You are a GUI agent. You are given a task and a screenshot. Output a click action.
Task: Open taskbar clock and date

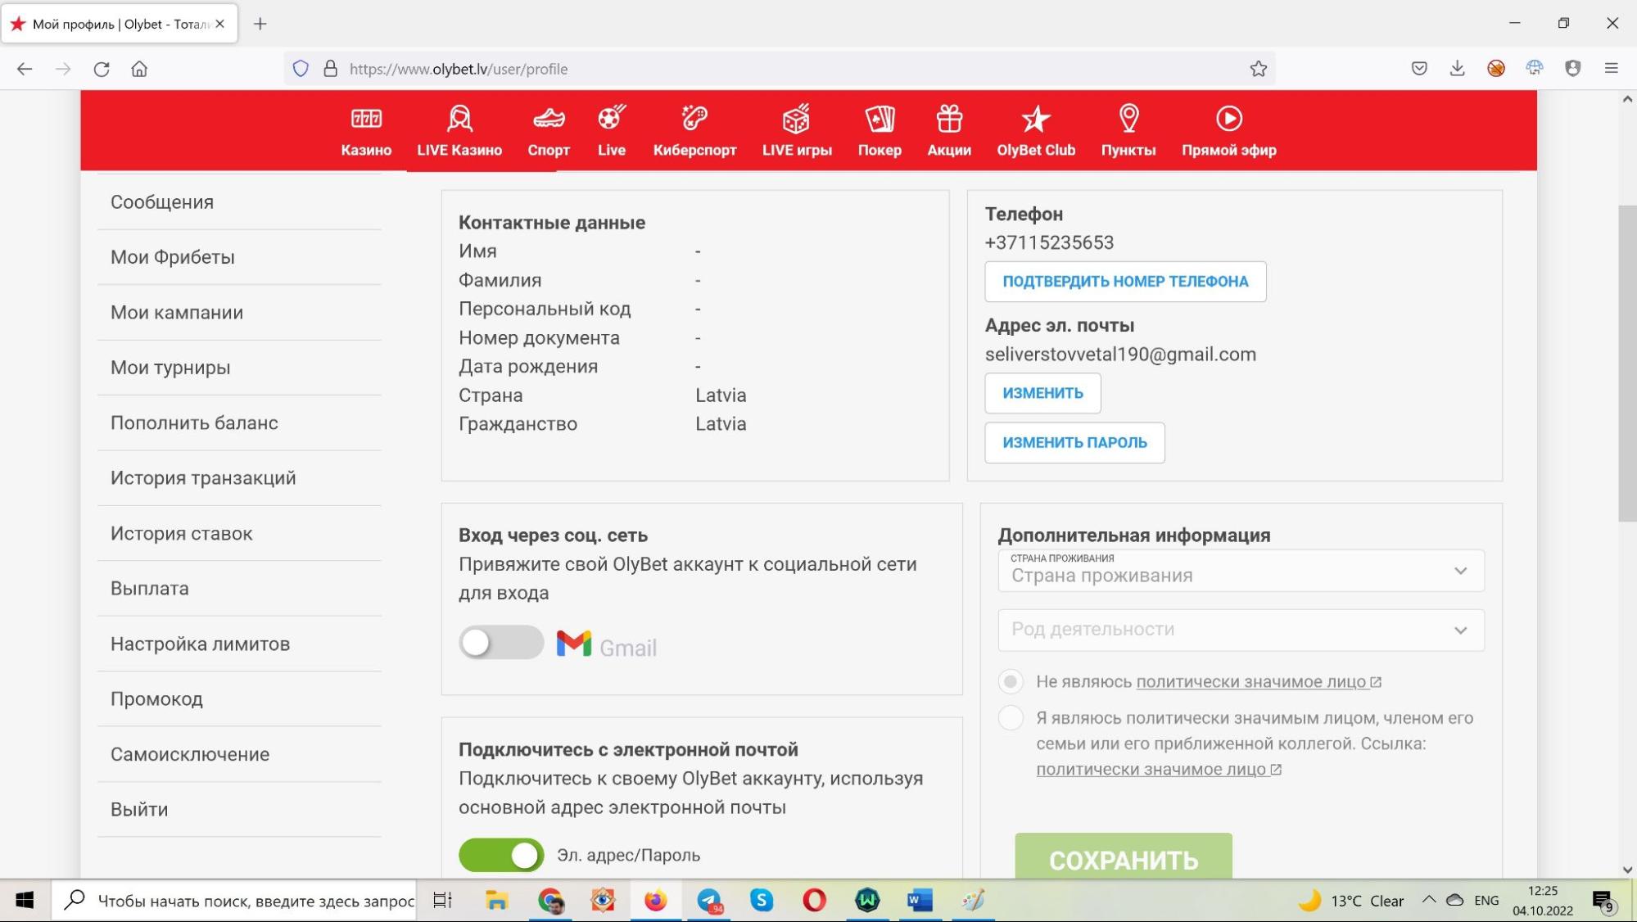click(x=1543, y=901)
